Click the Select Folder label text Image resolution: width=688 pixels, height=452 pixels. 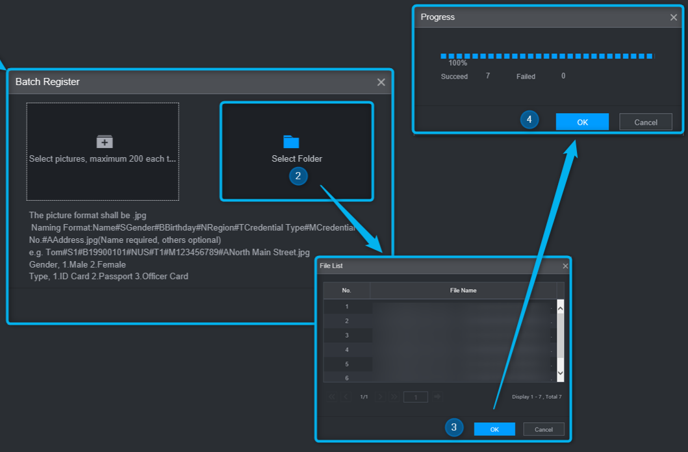pyautogui.click(x=297, y=158)
